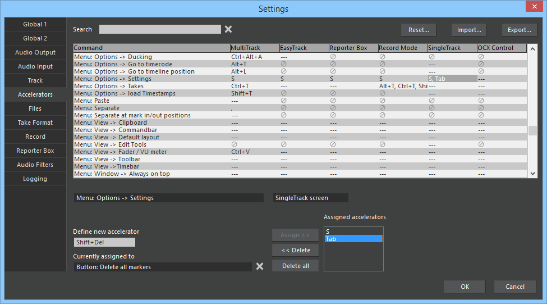Select the 'Menu: Options -> Ducking' row
Screen dimensions: 547x304
[151, 57]
